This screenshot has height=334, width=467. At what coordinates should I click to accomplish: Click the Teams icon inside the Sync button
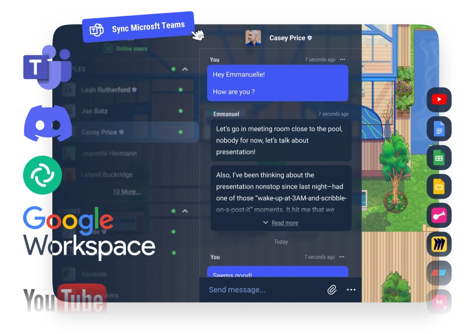(x=96, y=30)
